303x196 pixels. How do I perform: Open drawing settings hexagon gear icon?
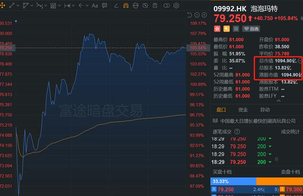176,6
